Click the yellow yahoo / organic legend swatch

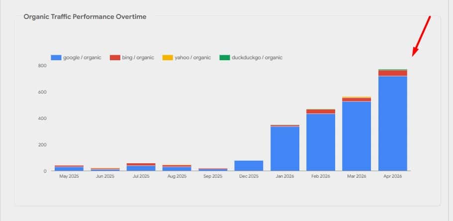[168, 58]
